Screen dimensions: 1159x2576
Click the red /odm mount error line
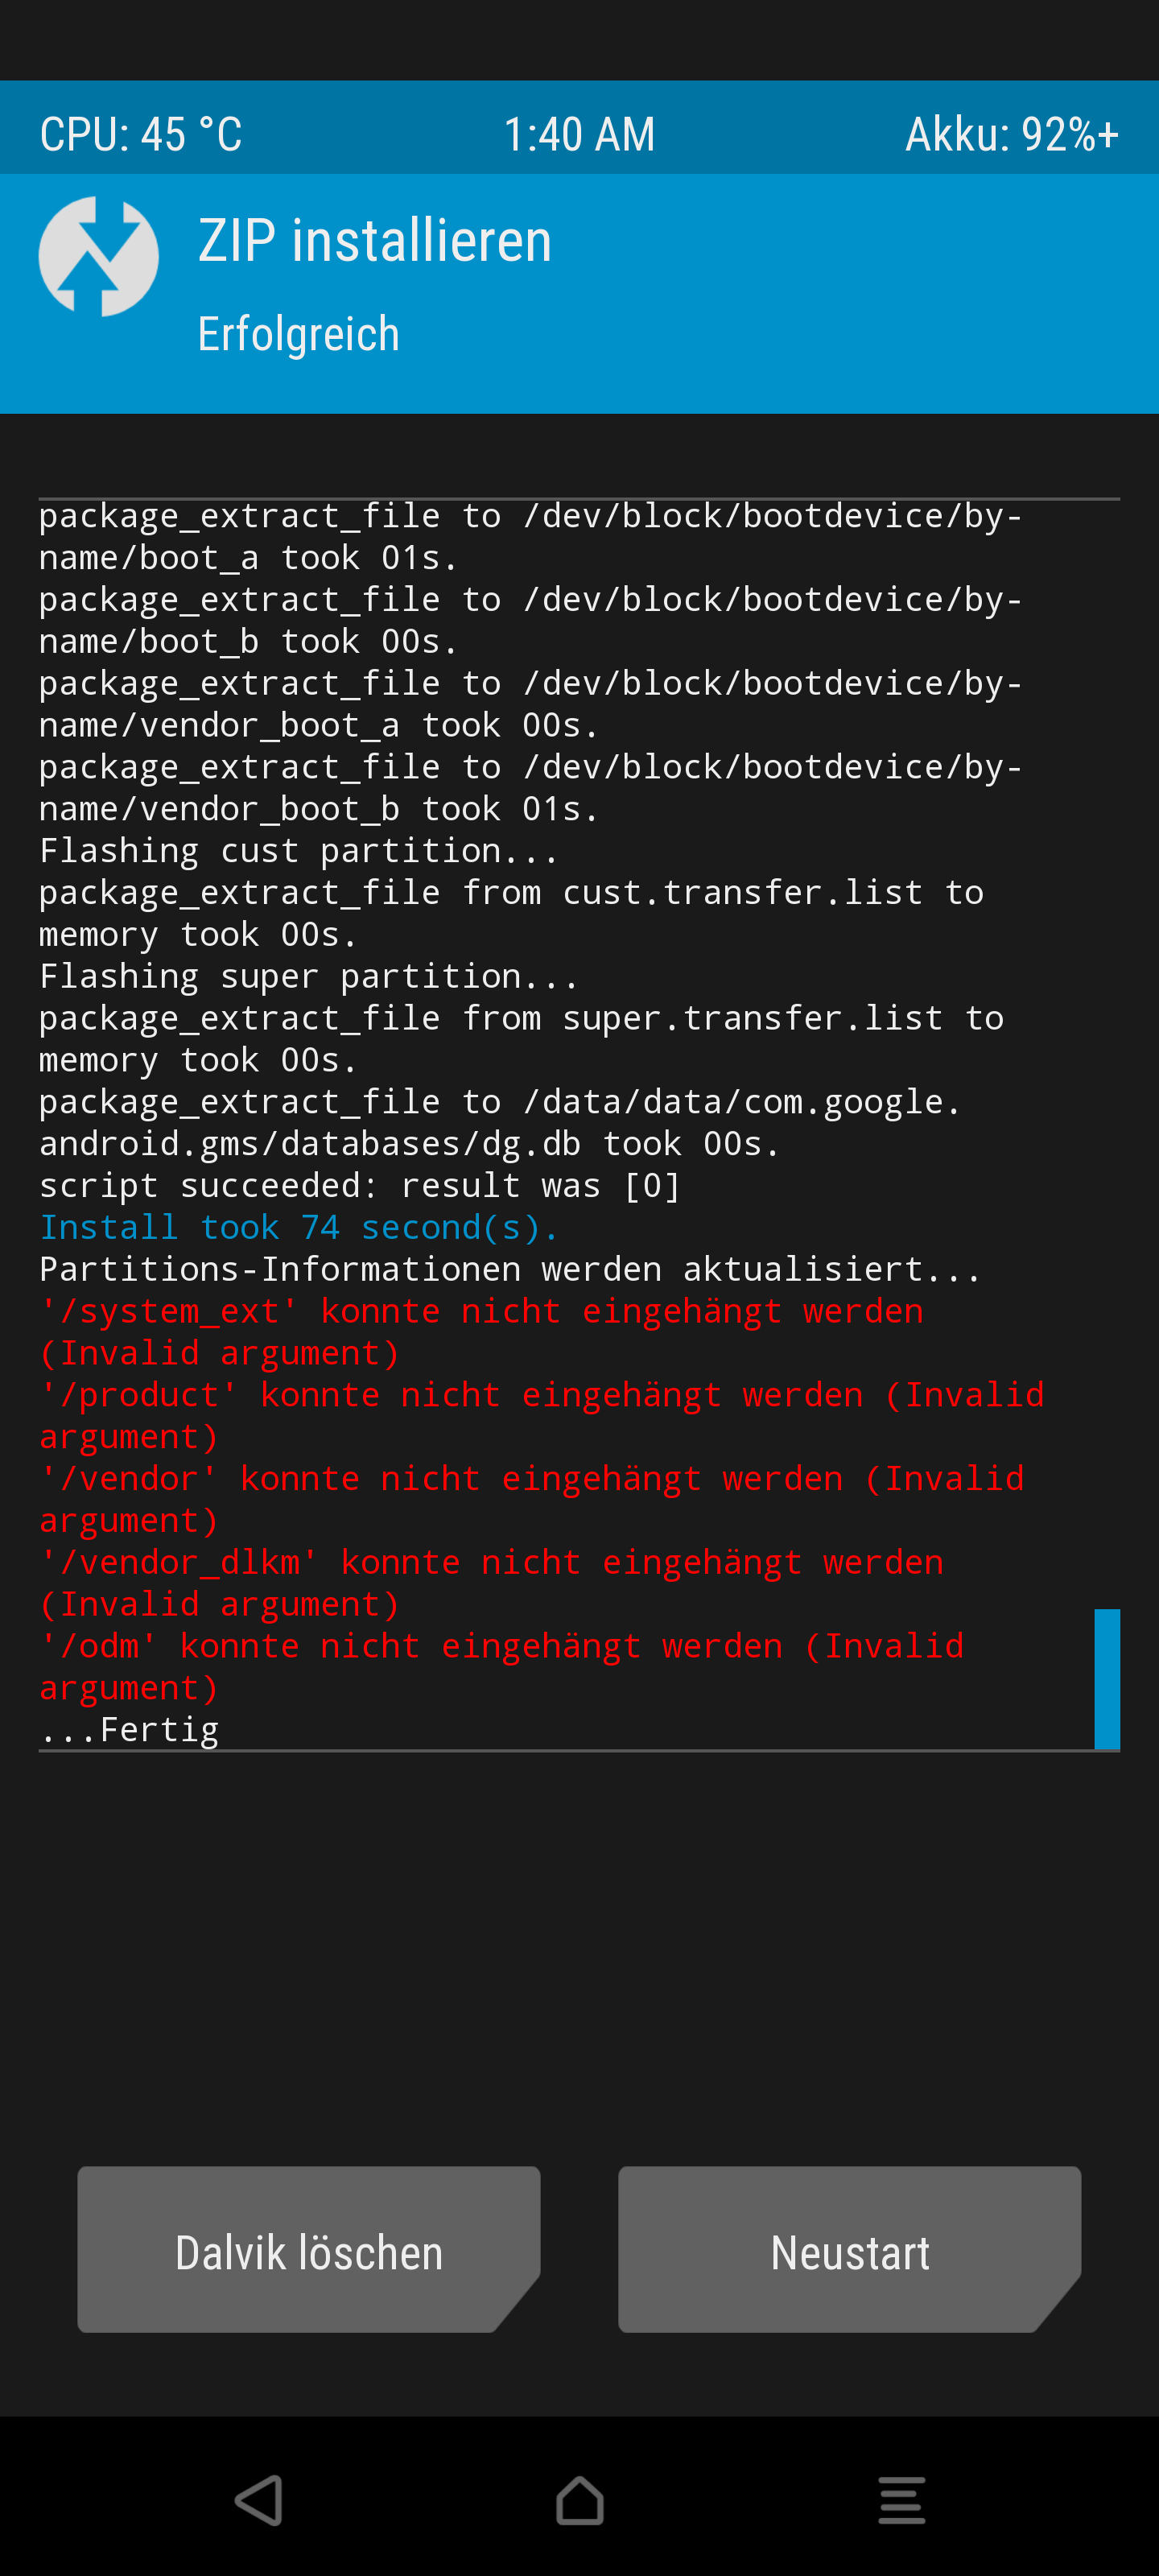(x=501, y=1666)
